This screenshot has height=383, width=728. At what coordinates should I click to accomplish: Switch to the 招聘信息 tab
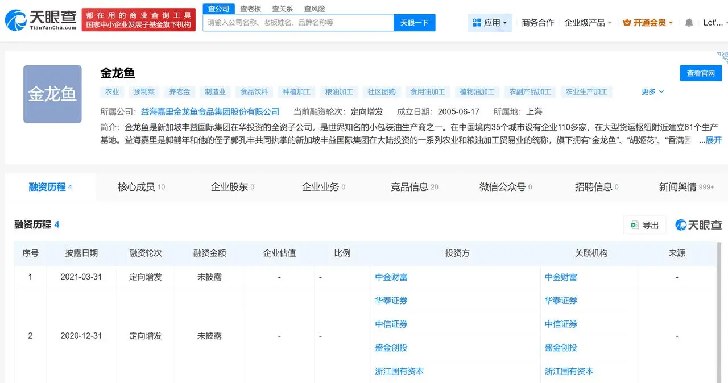(x=597, y=187)
